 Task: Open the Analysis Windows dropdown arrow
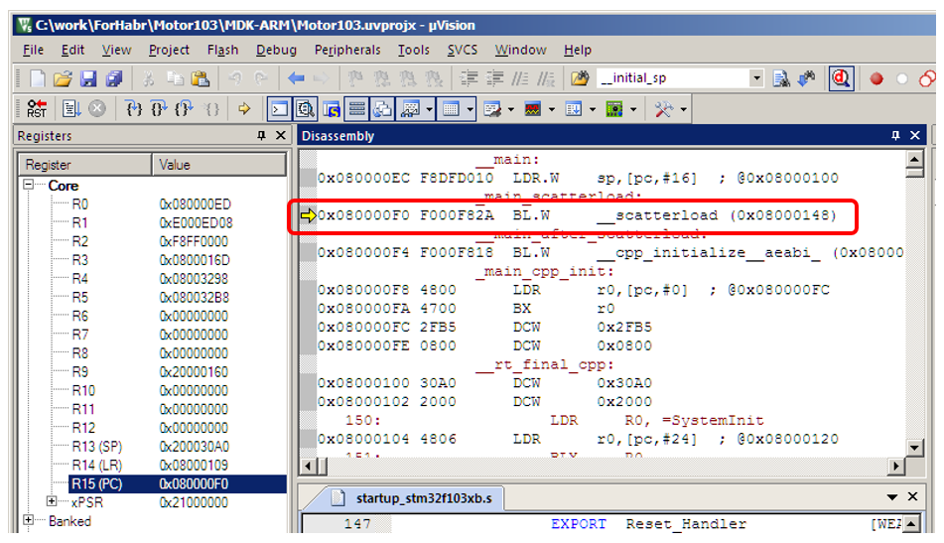pyautogui.click(x=552, y=109)
